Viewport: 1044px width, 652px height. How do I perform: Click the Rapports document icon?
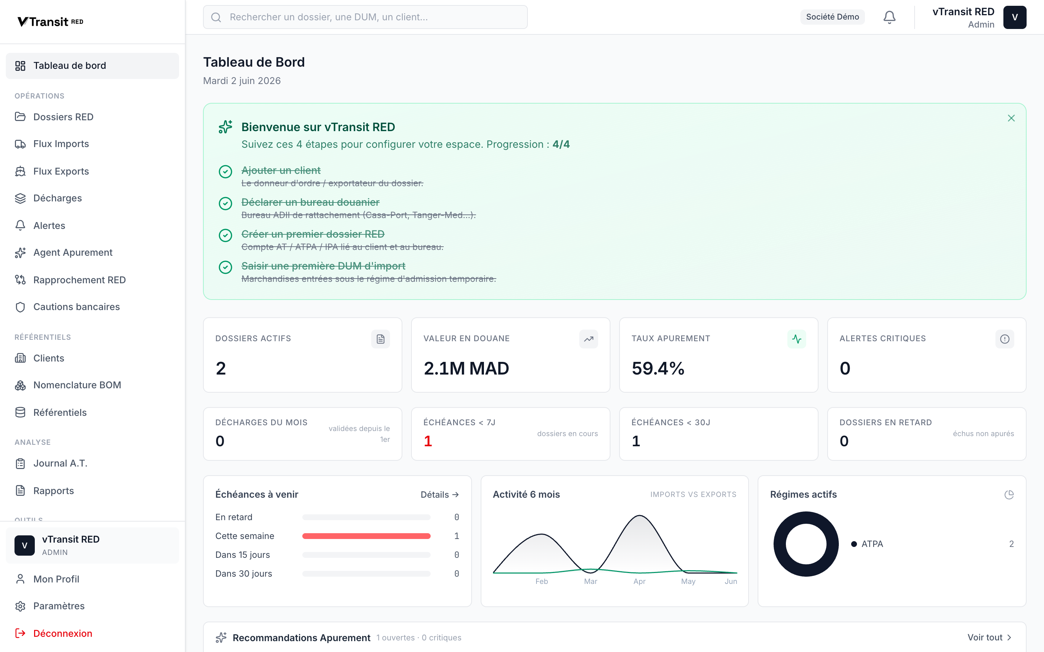[x=20, y=491]
